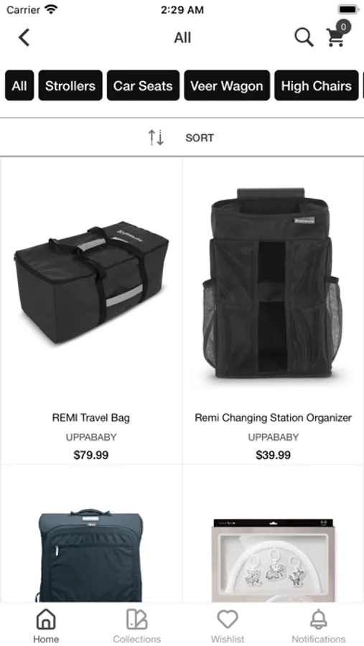Open the navy blue travel bag product
Viewport: 364px width, 646px height.
[91, 556]
